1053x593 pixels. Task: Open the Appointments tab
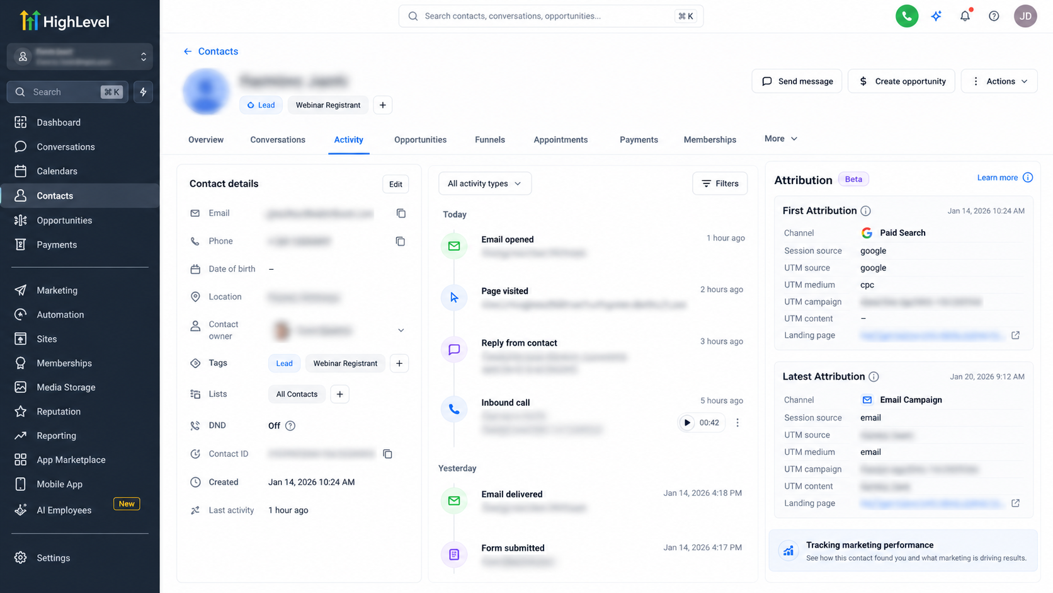(x=561, y=140)
